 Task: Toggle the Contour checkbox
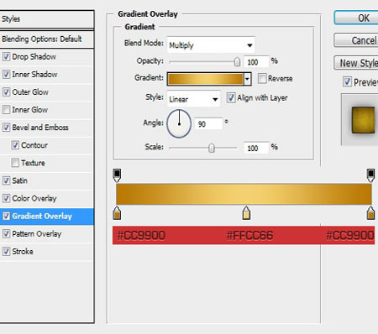tap(15, 145)
